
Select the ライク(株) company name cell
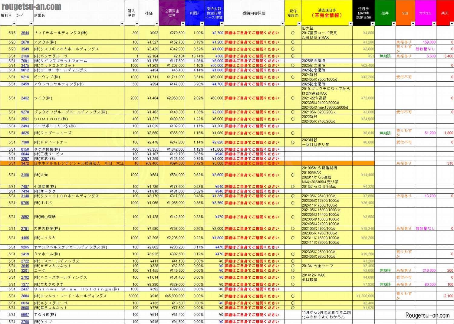[79, 98]
